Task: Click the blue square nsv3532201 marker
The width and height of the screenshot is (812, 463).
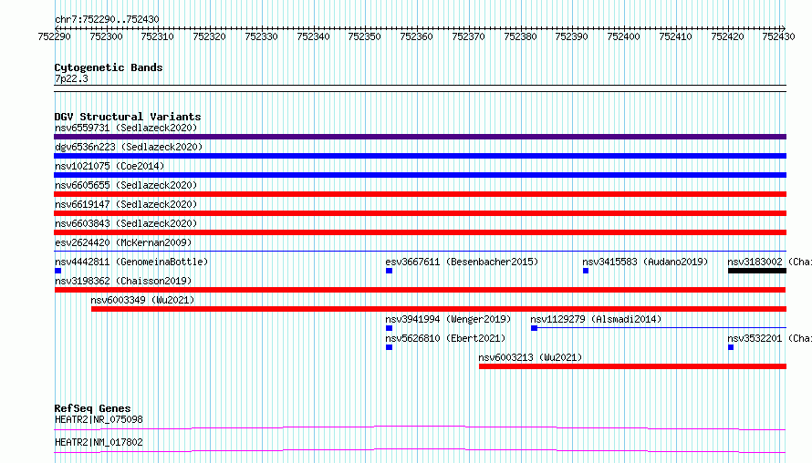Action: click(x=731, y=347)
